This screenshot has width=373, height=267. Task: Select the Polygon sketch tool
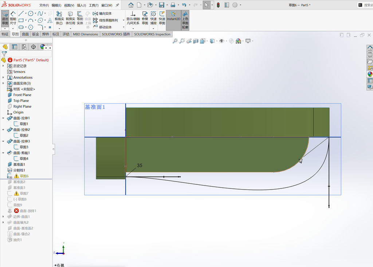31,27
